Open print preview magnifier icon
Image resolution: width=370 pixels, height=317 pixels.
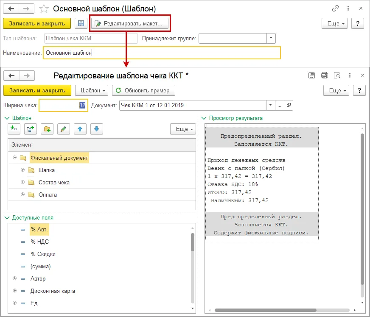[337, 75]
